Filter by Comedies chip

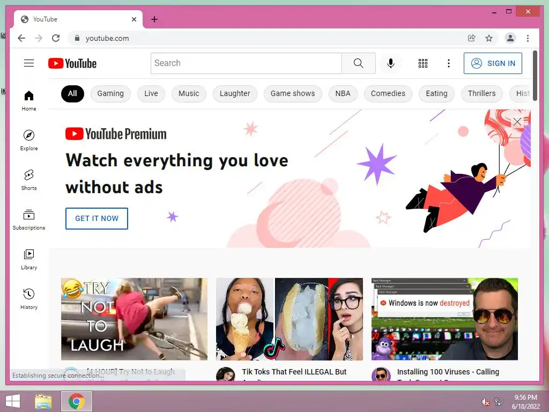388,93
